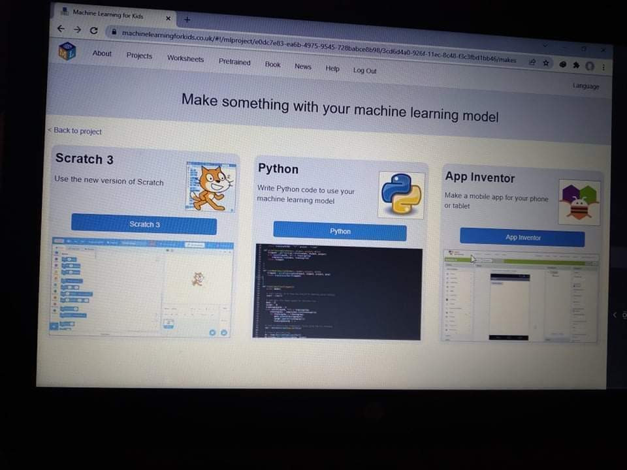Viewport: 627px width, 470px height.
Task: Go to the Book page
Action: pos(273,65)
